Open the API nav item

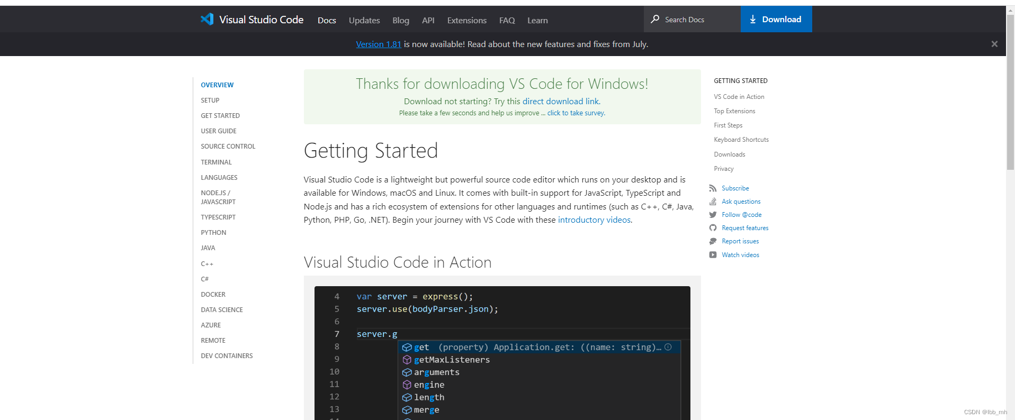(x=428, y=20)
